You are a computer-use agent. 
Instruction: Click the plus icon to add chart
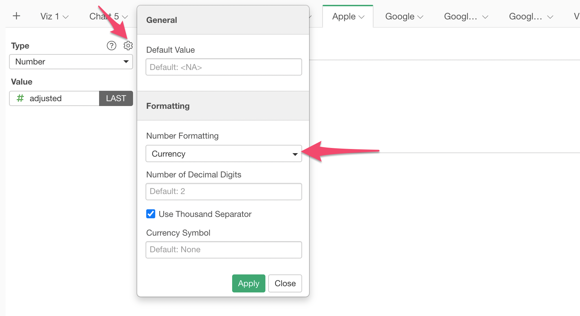point(16,16)
